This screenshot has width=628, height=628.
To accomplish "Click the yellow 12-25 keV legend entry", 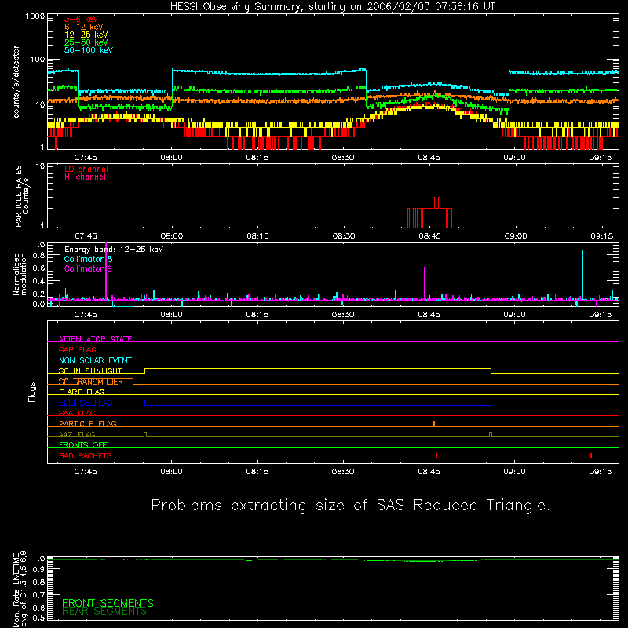I will click(x=86, y=35).
